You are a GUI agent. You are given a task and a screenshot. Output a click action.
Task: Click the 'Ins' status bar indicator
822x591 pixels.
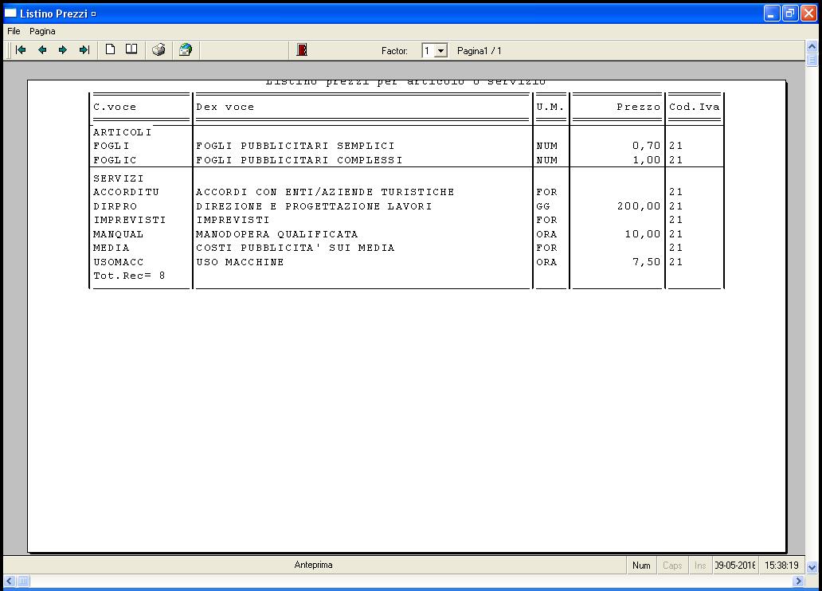point(700,566)
